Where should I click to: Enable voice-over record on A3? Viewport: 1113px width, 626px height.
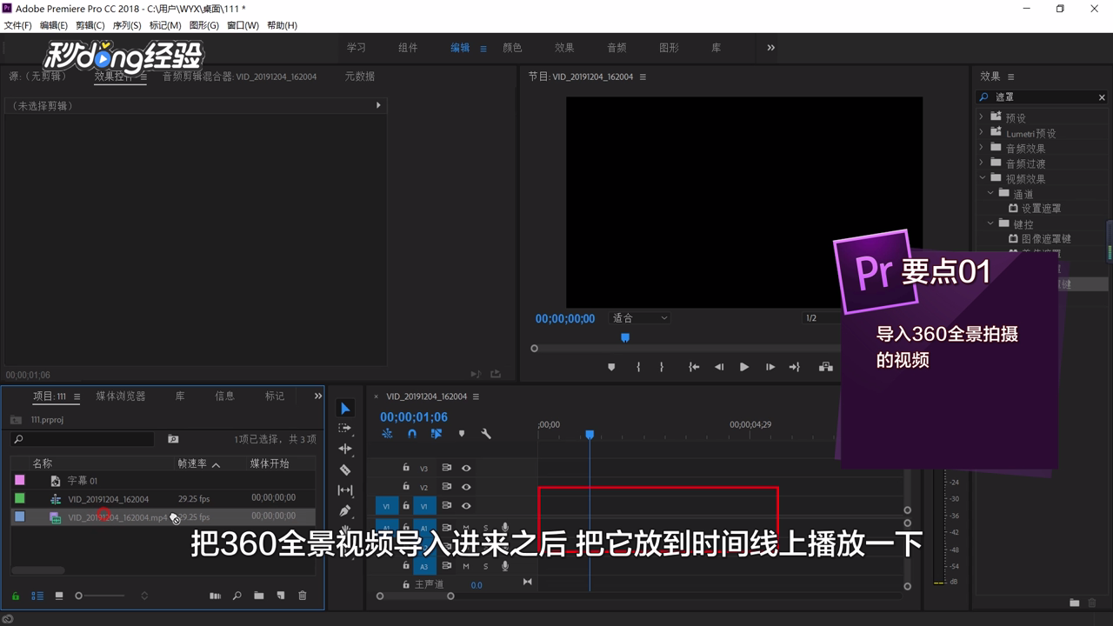click(x=504, y=566)
